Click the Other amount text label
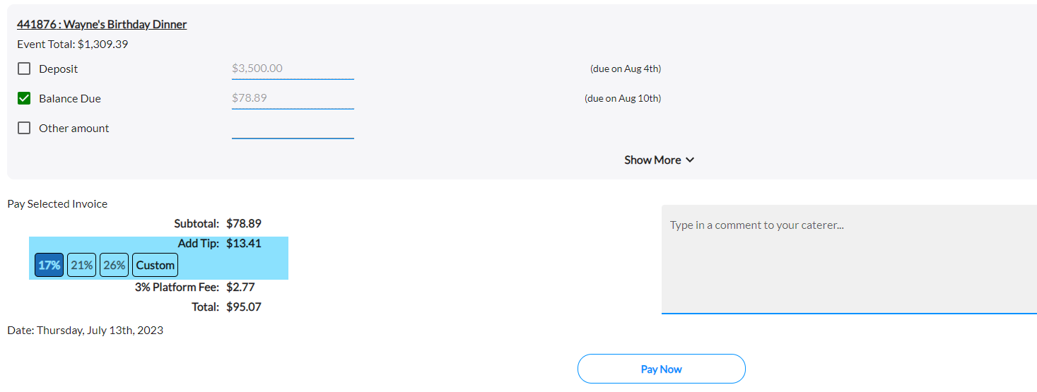Viewport: 1037px width, 392px height. 74,129
